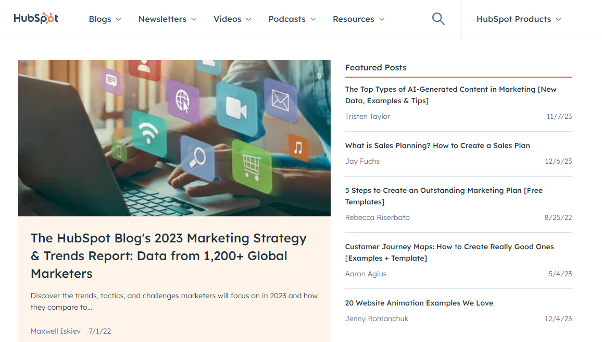Open the HubSpot Products menu
This screenshot has width=602, height=342.
coord(519,19)
